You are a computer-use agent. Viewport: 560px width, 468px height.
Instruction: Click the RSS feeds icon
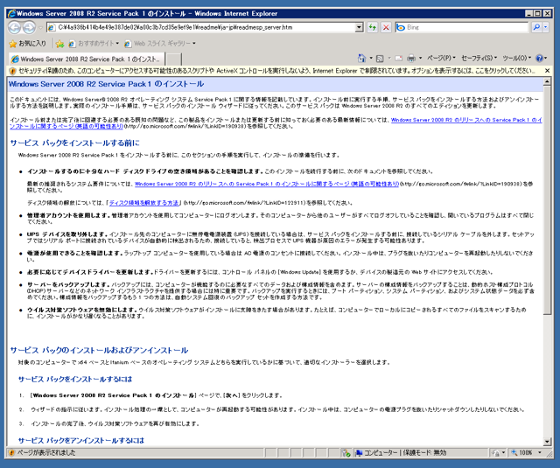tap(380, 59)
